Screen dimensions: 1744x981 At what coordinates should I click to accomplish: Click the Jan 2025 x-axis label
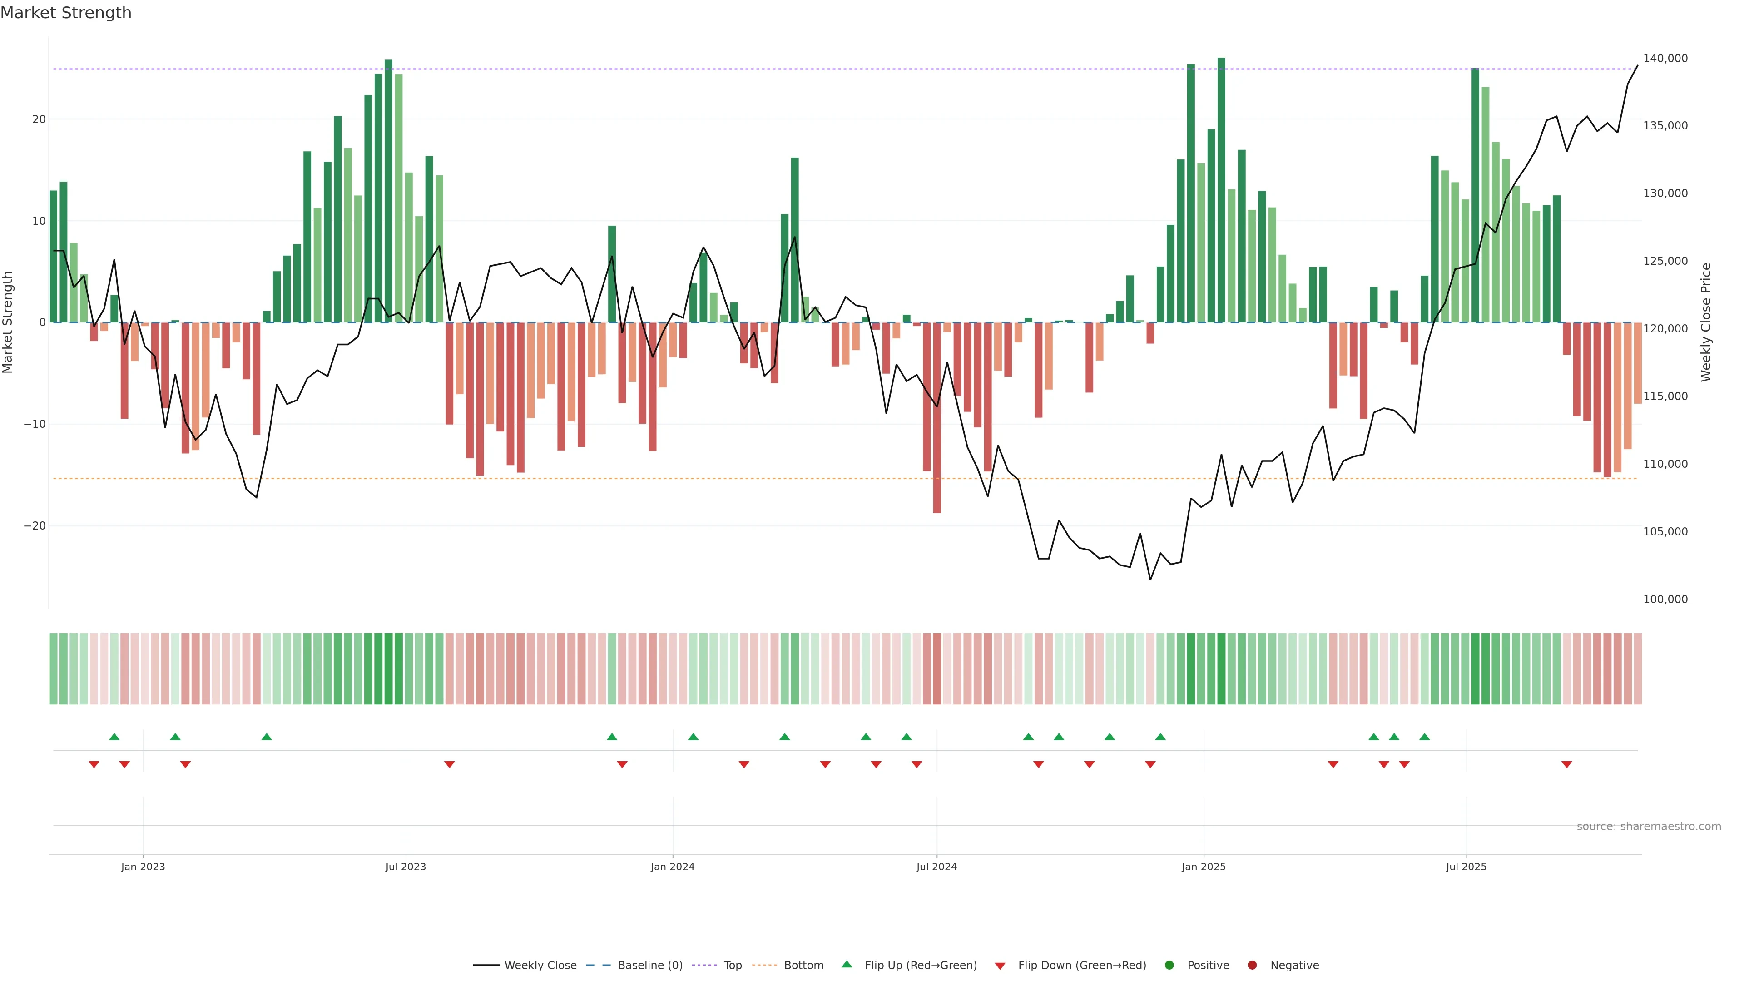(x=1204, y=867)
